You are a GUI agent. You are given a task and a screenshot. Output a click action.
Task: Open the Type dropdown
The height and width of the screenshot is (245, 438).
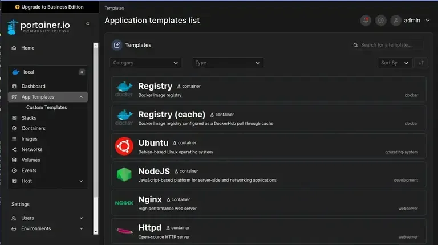tap(228, 63)
